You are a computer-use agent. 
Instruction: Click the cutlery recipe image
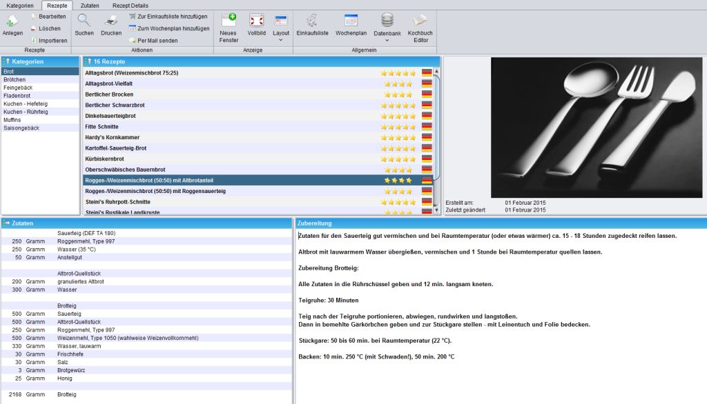(x=596, y=128)
